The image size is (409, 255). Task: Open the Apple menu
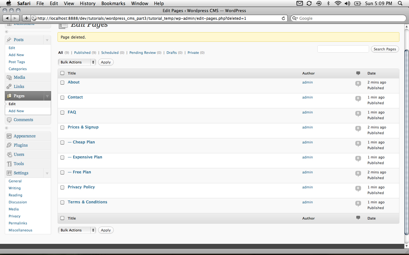(x=9, y=4)
